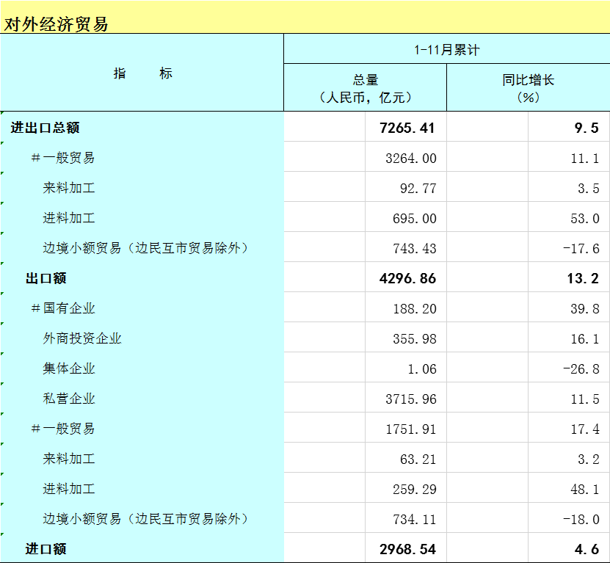
Task: Click the 总量（人民币，亿元）header cell
Action: tap(365, 88)
